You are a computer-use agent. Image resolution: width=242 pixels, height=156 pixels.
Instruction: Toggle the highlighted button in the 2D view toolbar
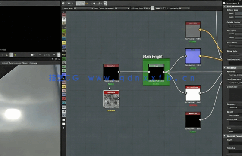[x=11, y=55]
